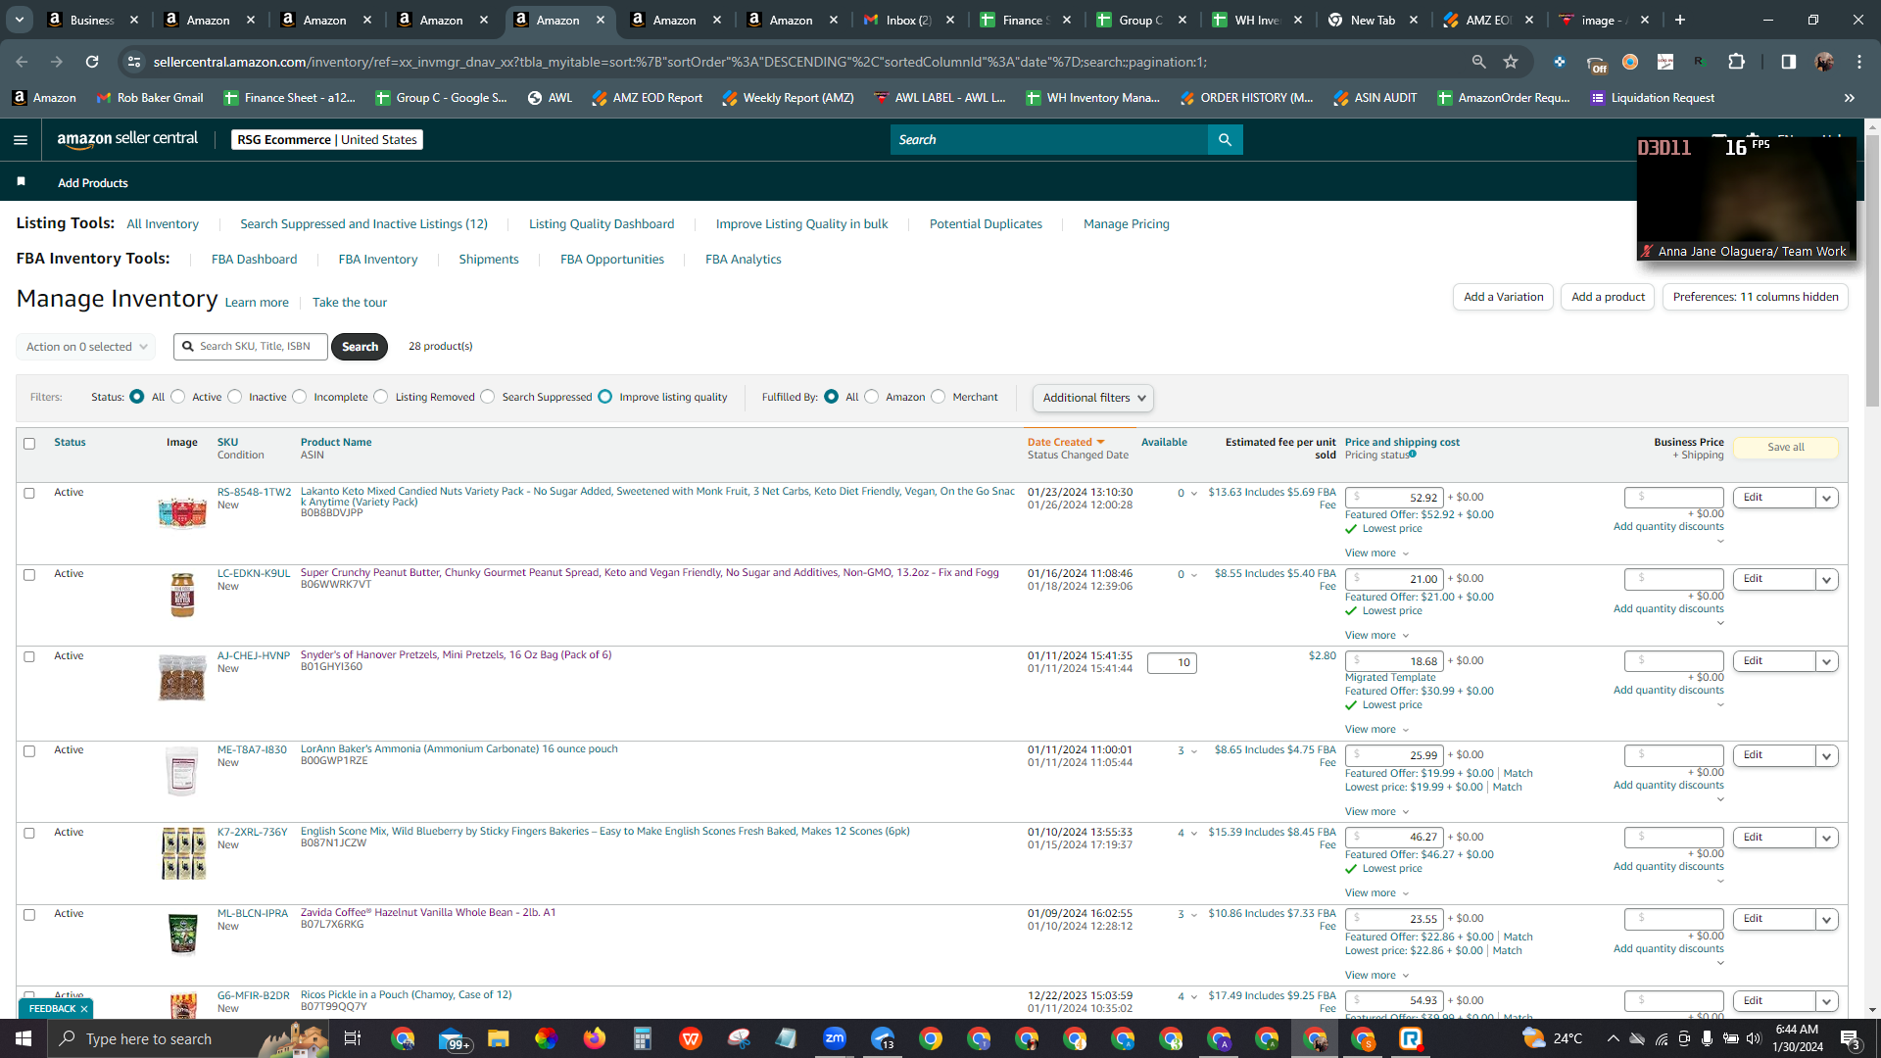This screenshot has width=1881, height=1058.
Task: Check the box for SKU LC-EDKN-K9UL
Action: [x=29, y=575]
